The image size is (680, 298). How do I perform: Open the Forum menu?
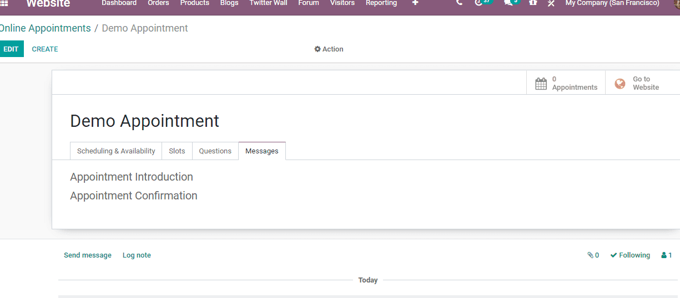click(x=309, y=3)
